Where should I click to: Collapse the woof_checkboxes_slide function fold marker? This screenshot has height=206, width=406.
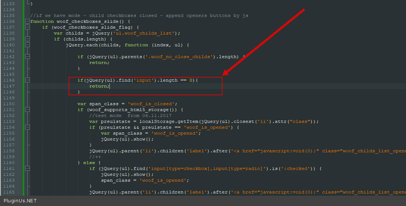pos(27,21)
